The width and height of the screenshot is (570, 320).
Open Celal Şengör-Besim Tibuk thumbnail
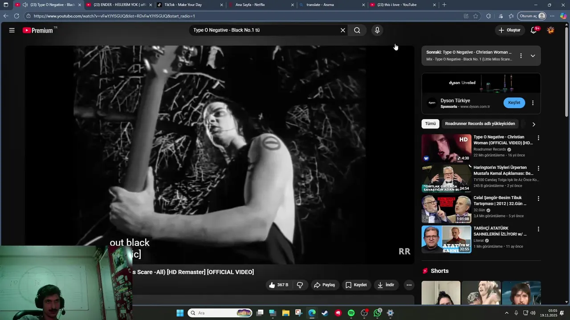(446, 209)
